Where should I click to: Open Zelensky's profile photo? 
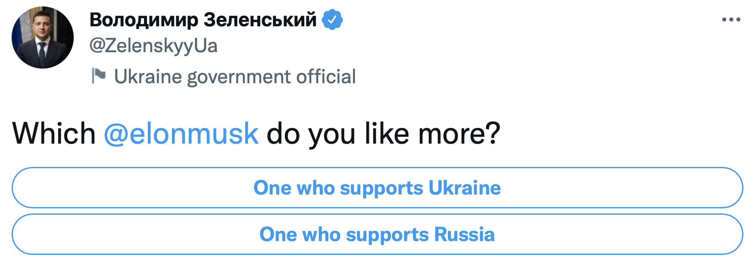coord(43,38)
